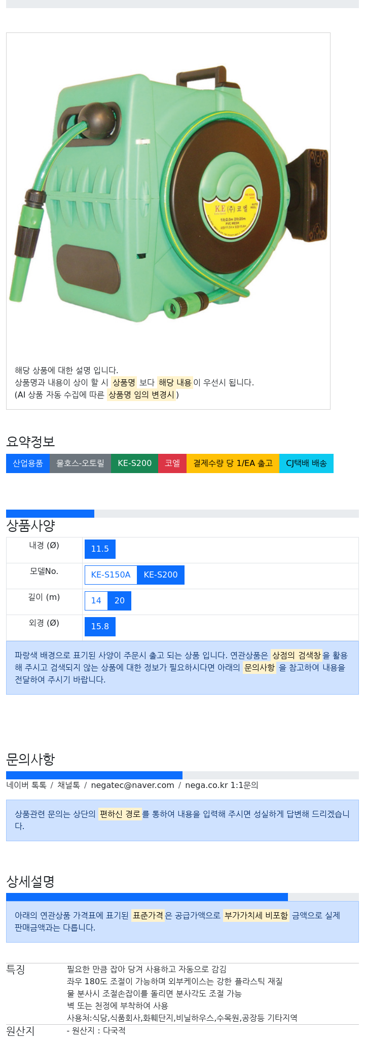Select the red 코엘 brand tag

[172, 463]
